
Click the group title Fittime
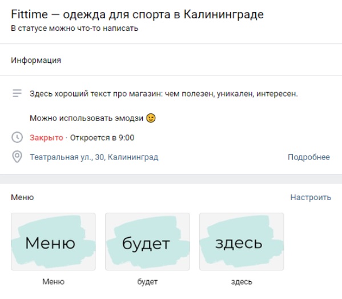pyautogui.click(x=137, y=14)
